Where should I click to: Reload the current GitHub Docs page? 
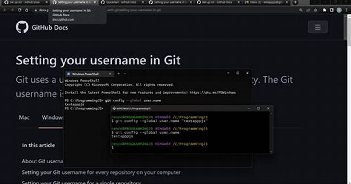[x=19, y=10]
